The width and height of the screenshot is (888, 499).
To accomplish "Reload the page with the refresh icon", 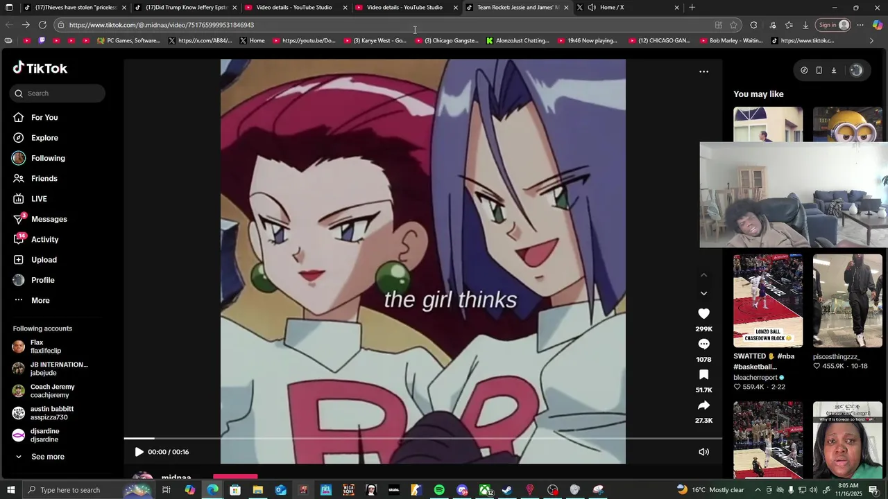I will click(42, 25).
